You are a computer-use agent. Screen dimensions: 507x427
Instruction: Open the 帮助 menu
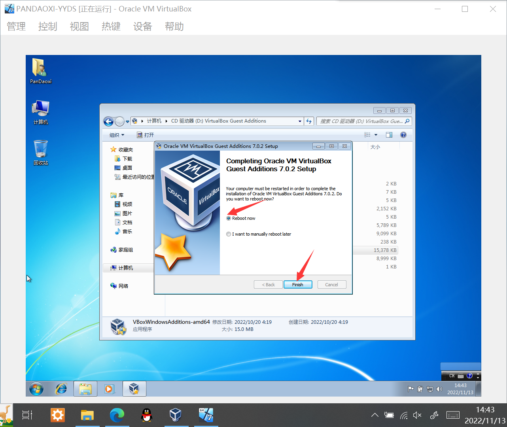(174, 26)
